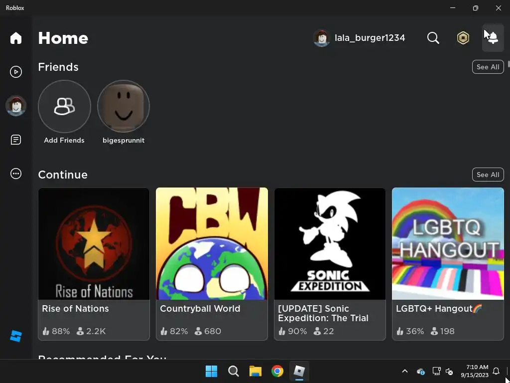This screenshot has height=383, width=510.
Task: Open the Windows Start menu
Action: 211,371
